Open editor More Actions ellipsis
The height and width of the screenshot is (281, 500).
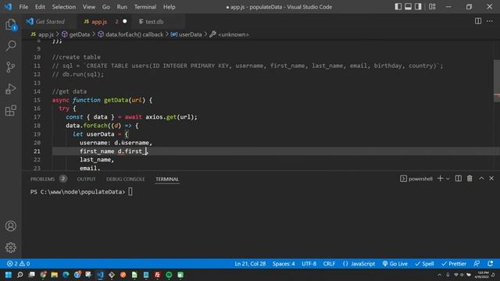(490, 21)
